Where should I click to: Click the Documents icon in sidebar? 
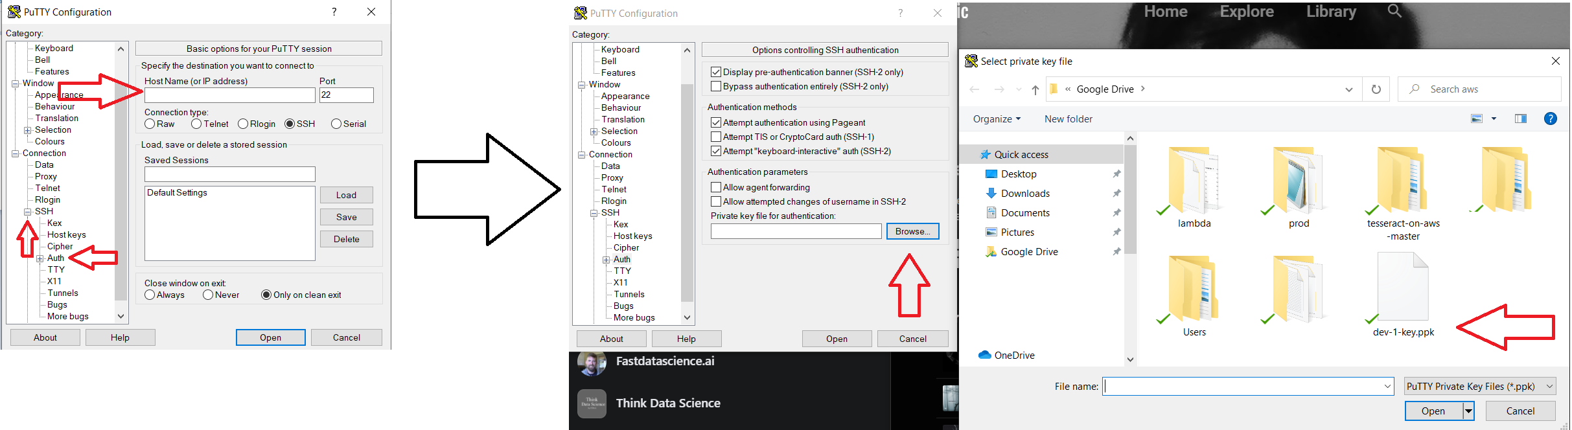(991, 212)
